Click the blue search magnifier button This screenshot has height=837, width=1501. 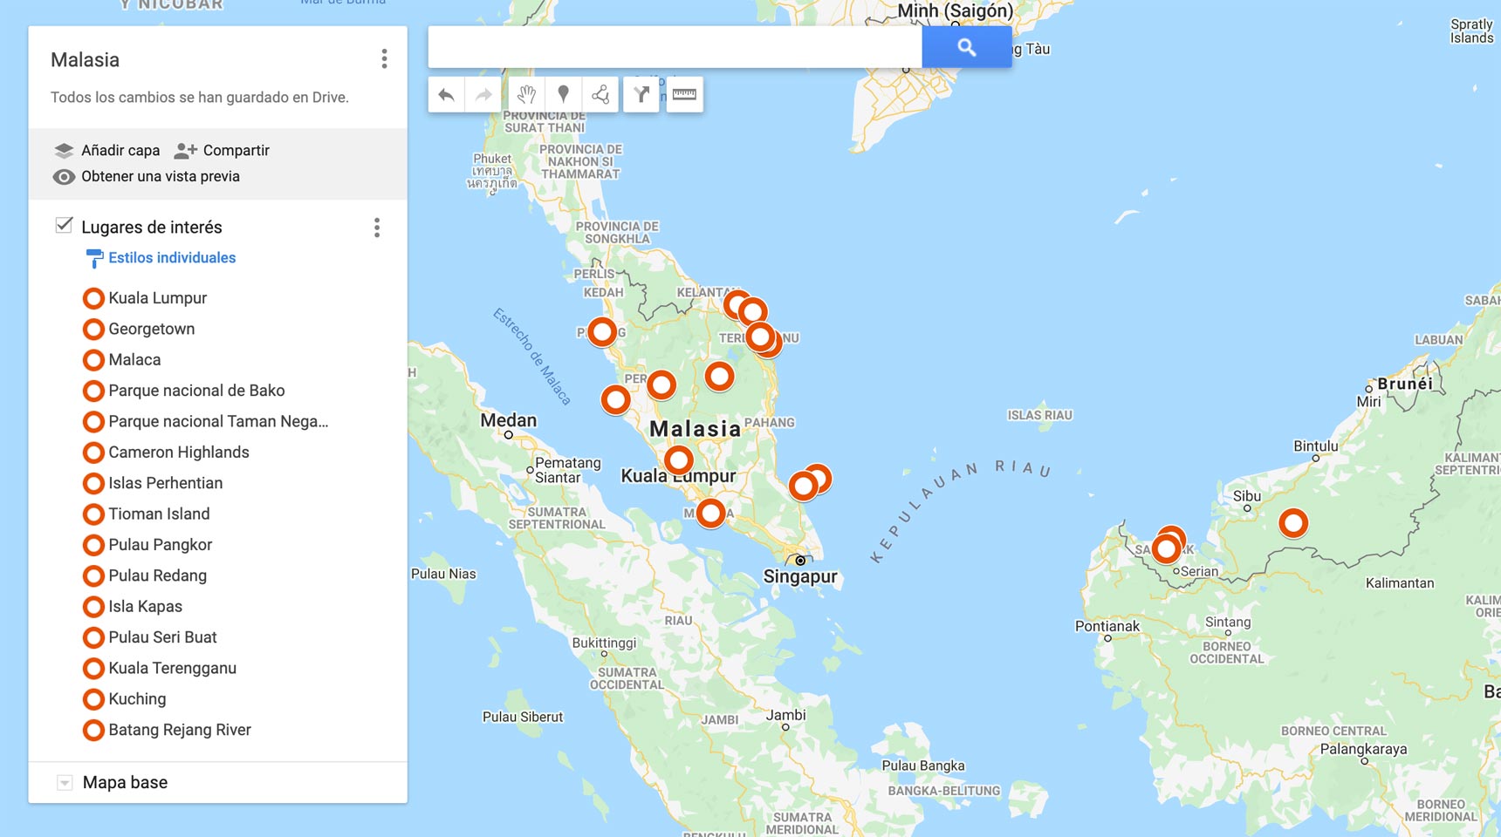966,47
